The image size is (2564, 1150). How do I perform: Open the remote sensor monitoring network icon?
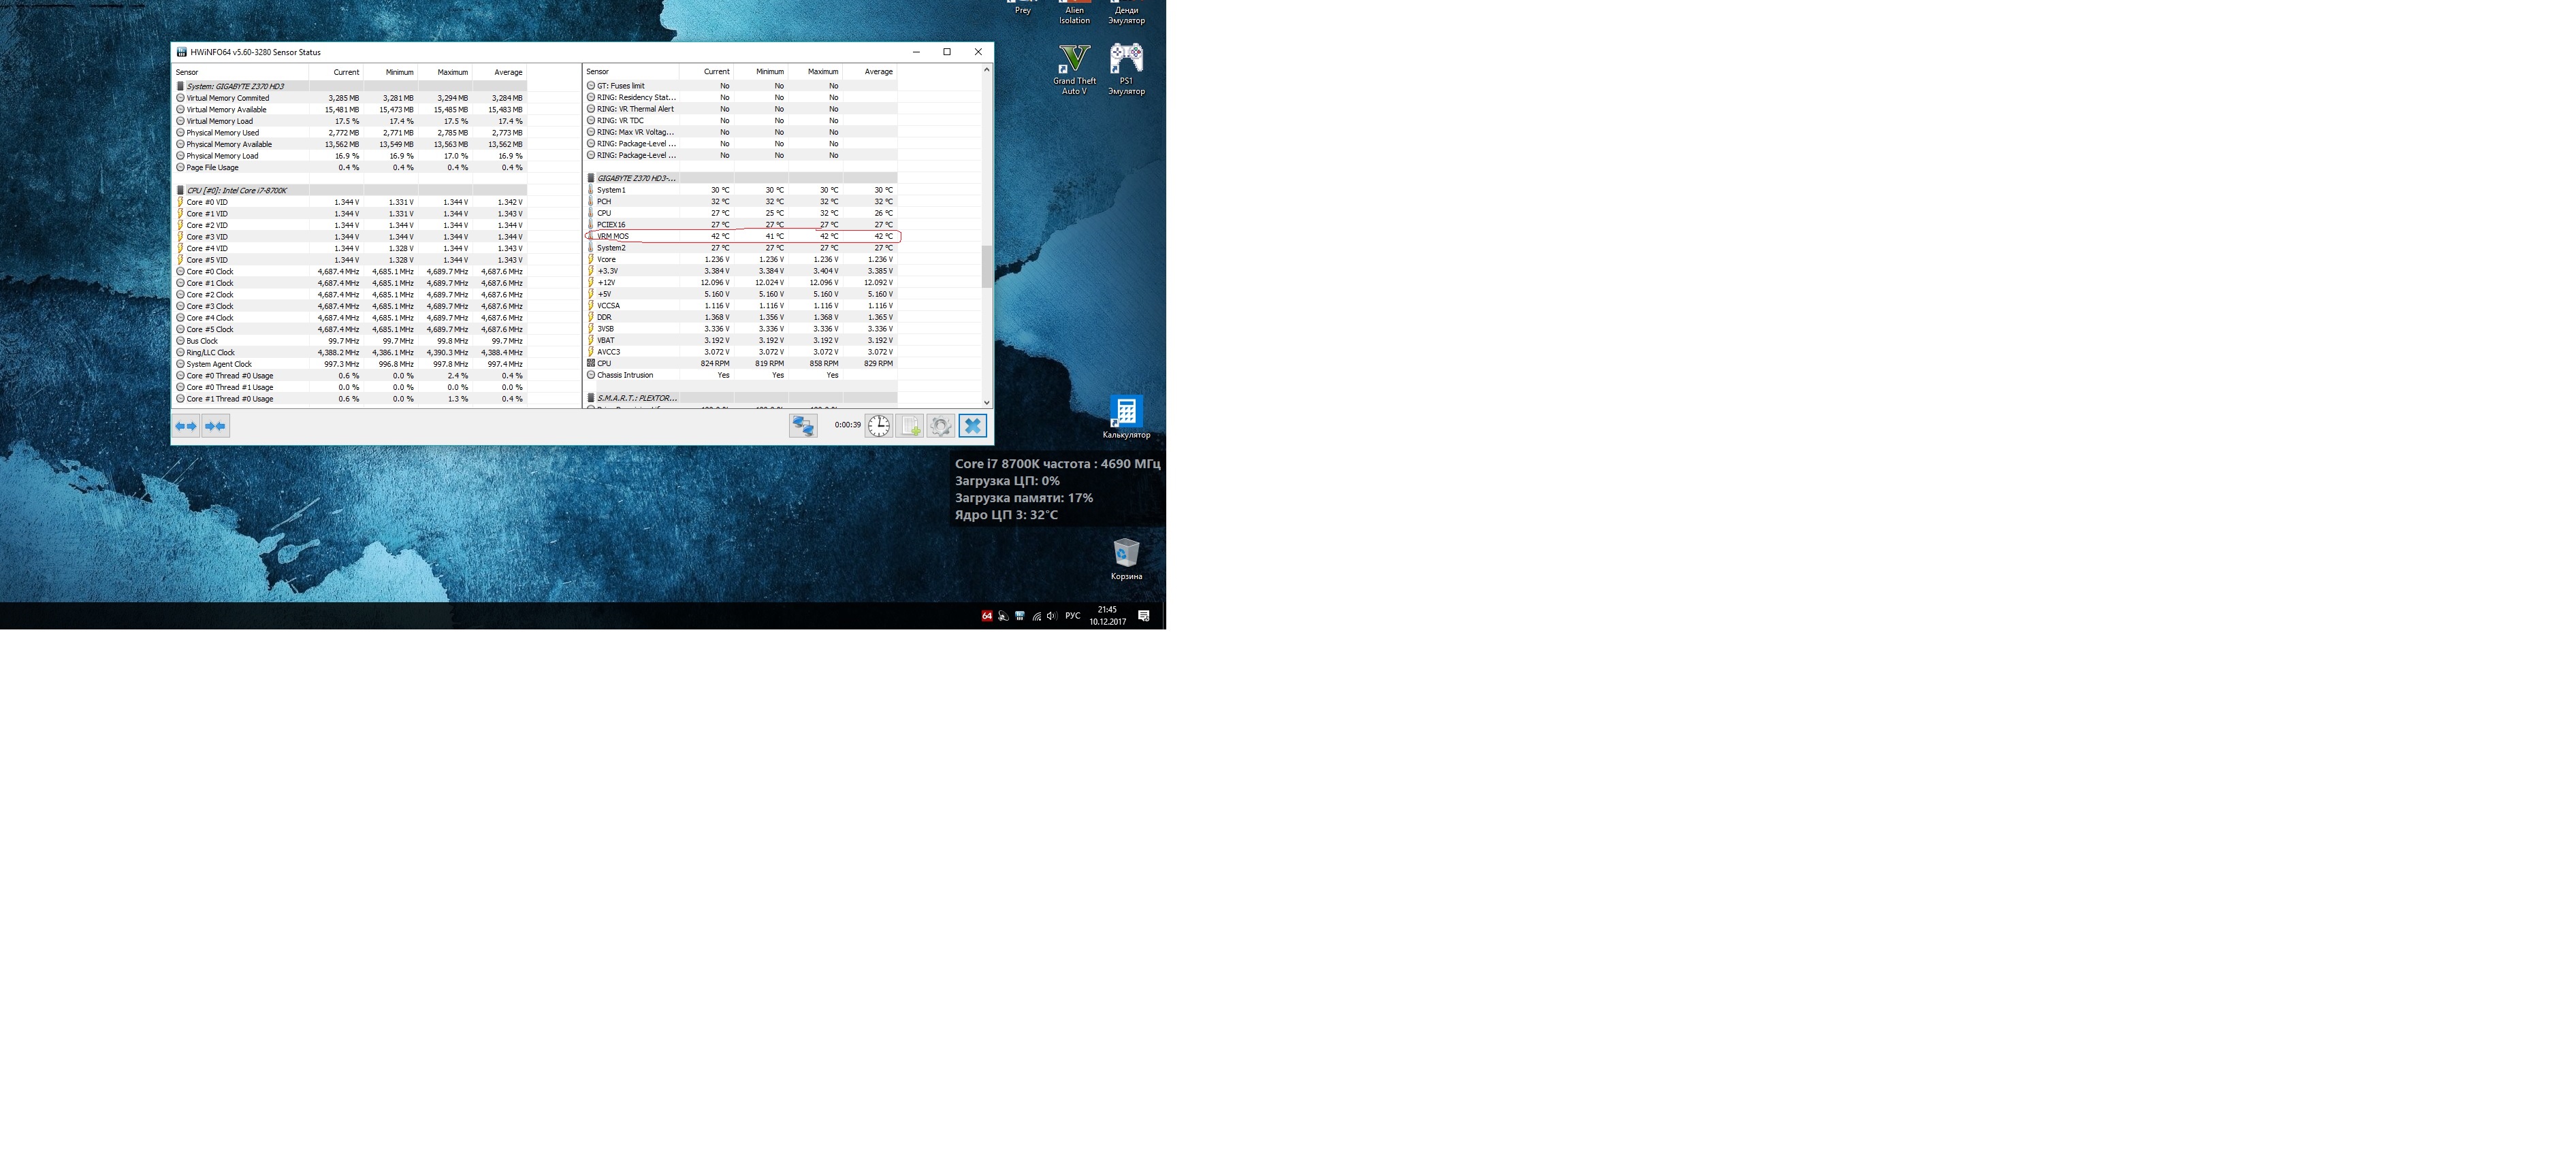[802, 426]
